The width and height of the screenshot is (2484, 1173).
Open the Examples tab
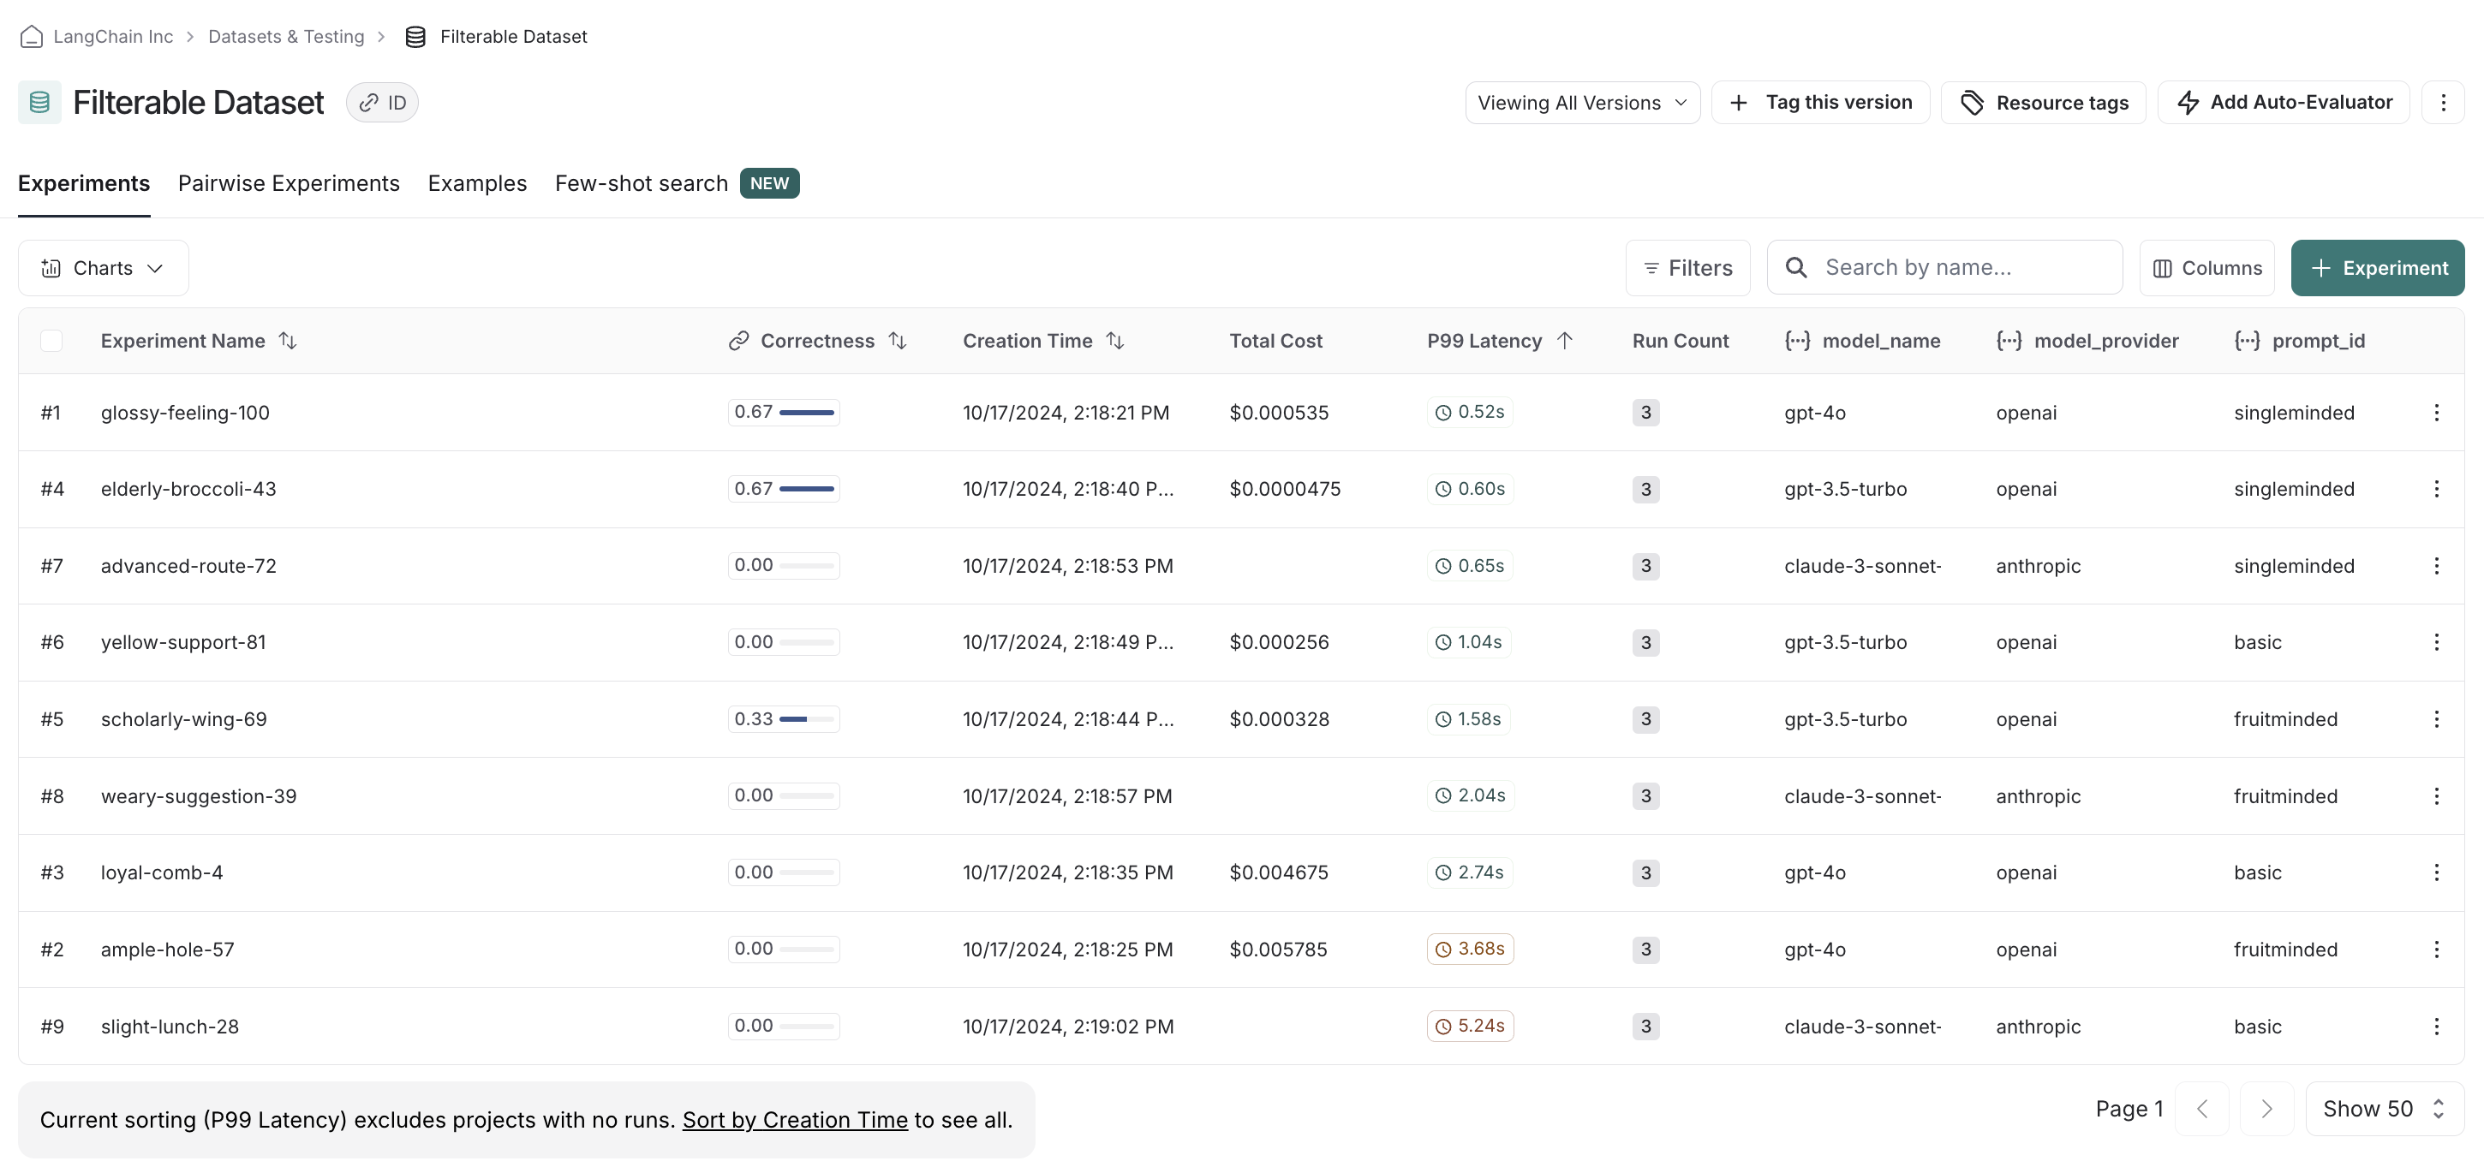click(x=476, y=183)
